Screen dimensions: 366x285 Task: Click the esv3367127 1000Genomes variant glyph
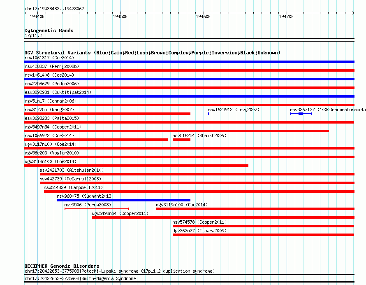point(301,114)
